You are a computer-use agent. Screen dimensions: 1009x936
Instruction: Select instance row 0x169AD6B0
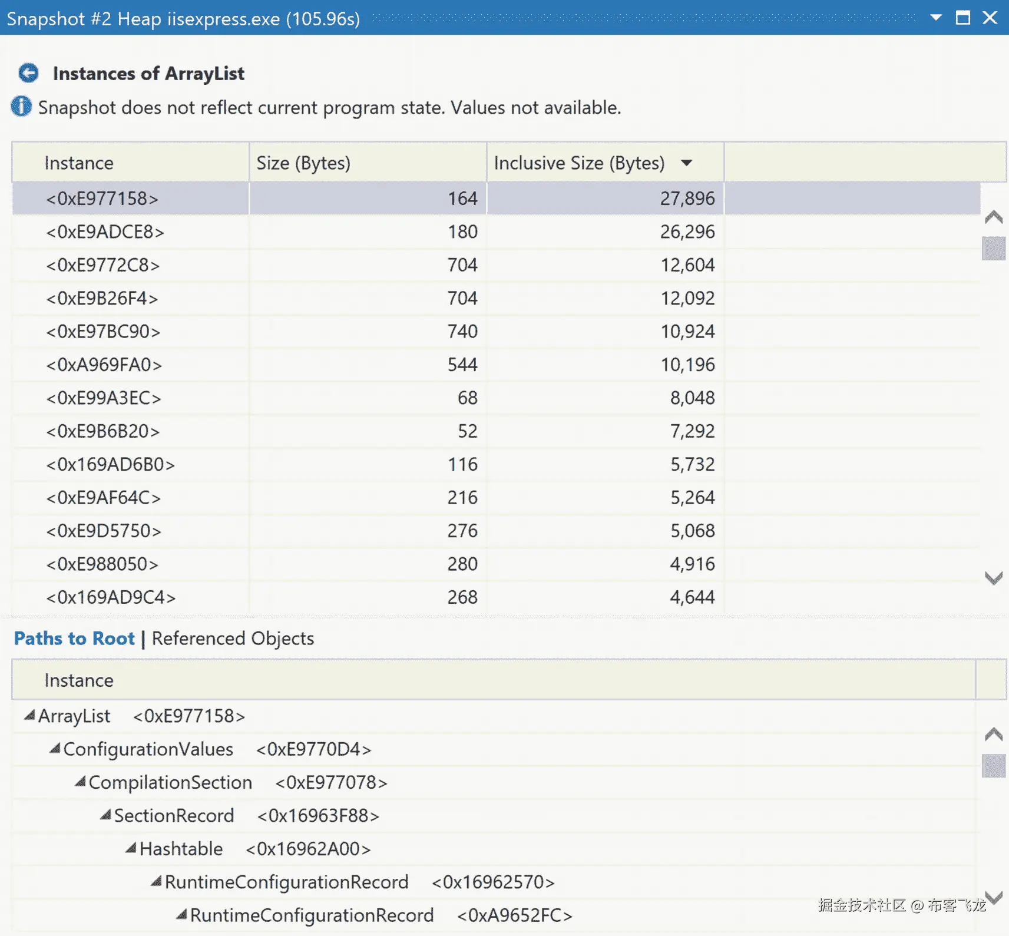110,465
